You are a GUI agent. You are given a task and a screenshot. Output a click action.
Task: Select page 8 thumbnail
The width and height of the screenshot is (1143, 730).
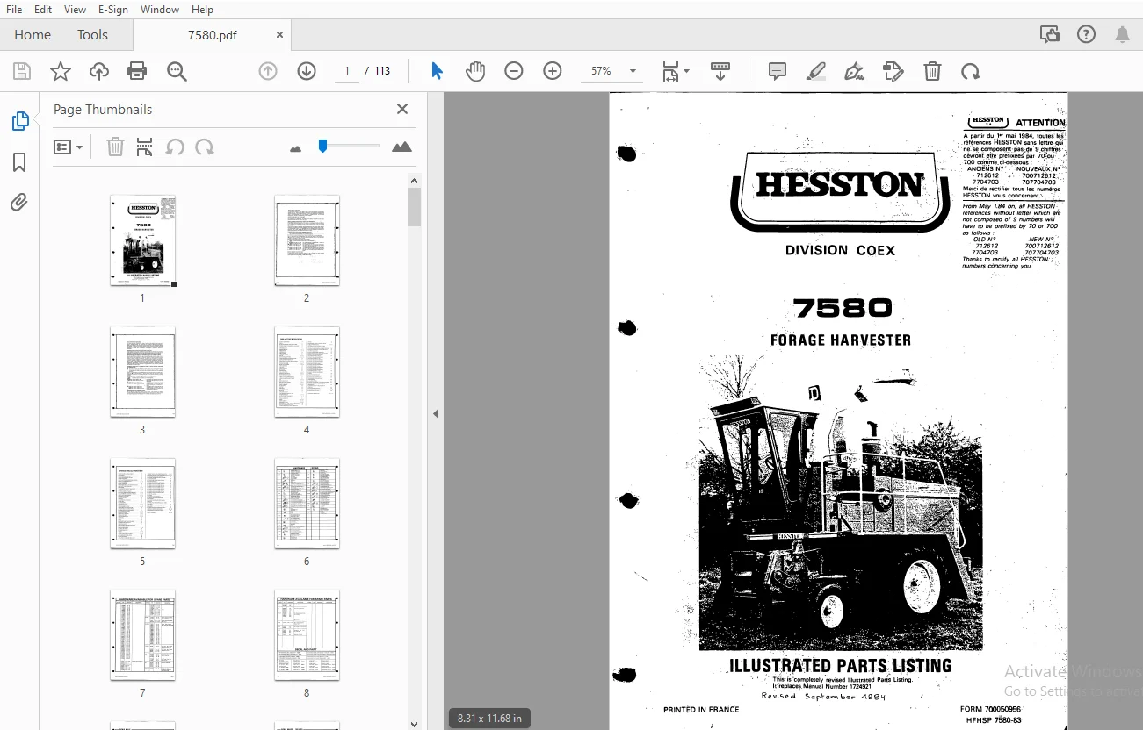[307, 635]
